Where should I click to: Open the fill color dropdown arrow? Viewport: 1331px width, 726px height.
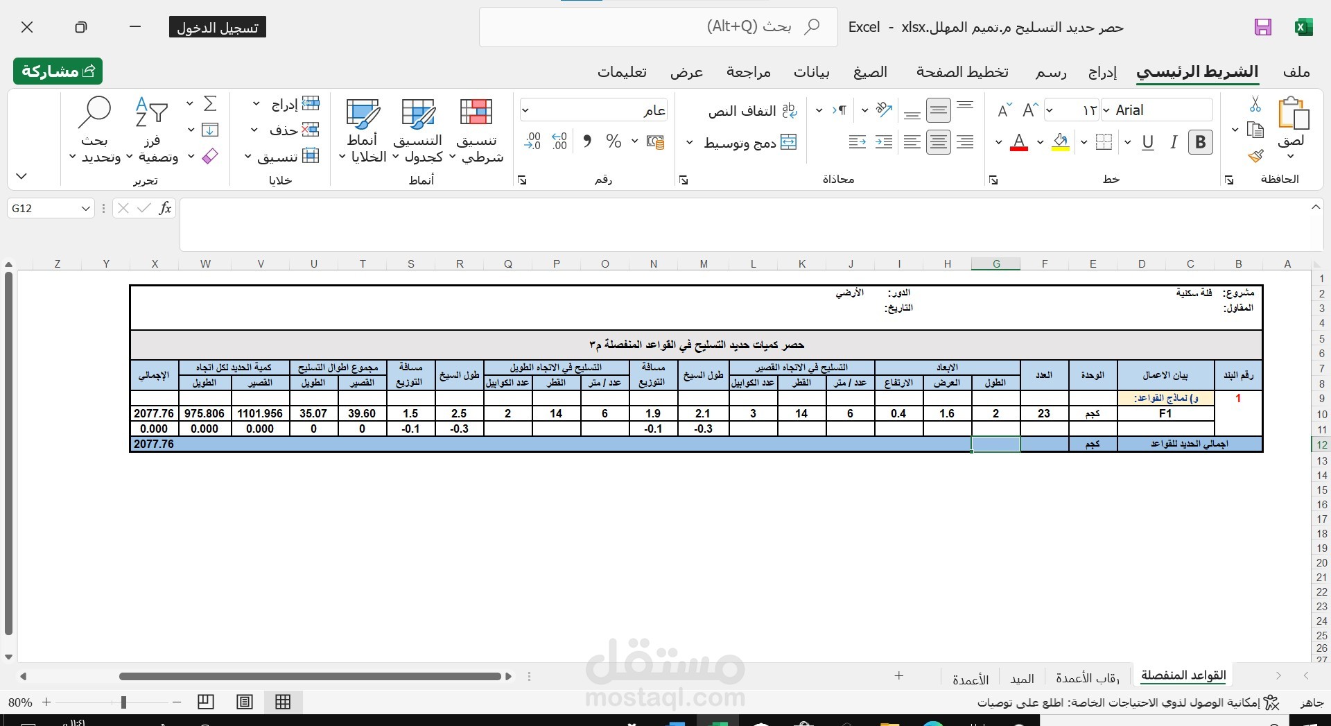click(x=1041, y=143)
